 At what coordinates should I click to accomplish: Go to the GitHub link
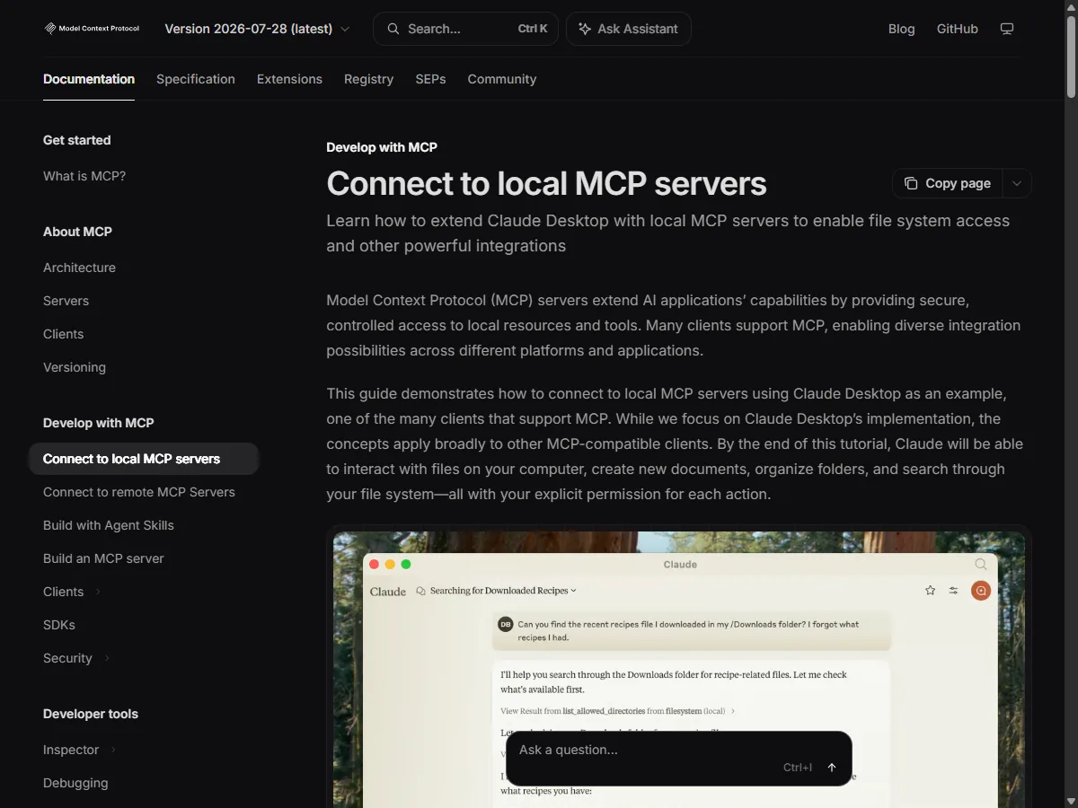tap(958, 29)
